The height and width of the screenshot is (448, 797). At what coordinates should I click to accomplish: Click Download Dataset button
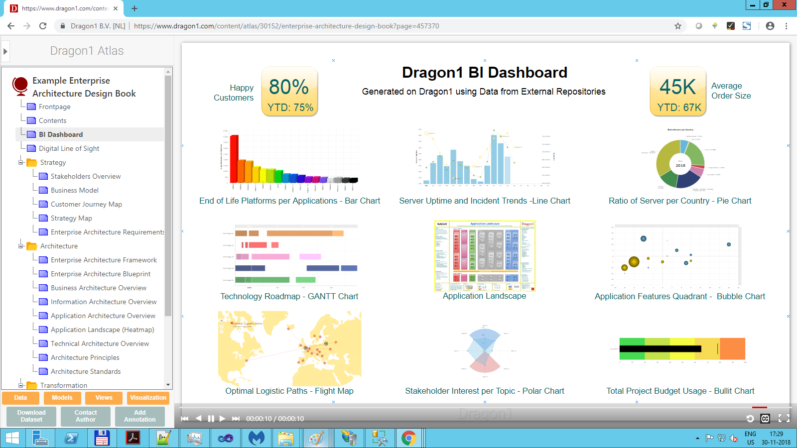pyautogui.click(x=31, y=416)
